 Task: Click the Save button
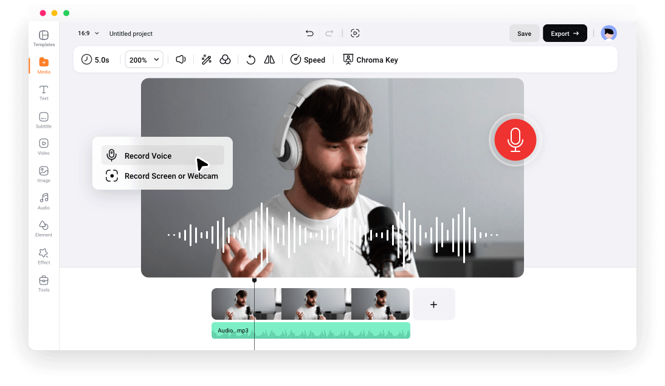click(x=524, y=33)
